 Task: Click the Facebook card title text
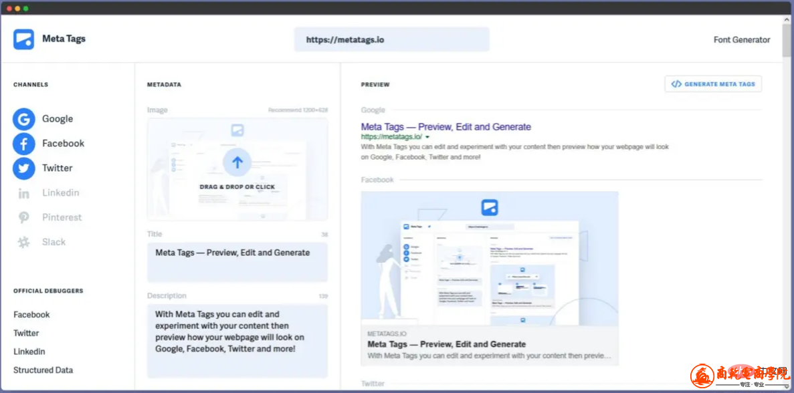tap(447, 344)
